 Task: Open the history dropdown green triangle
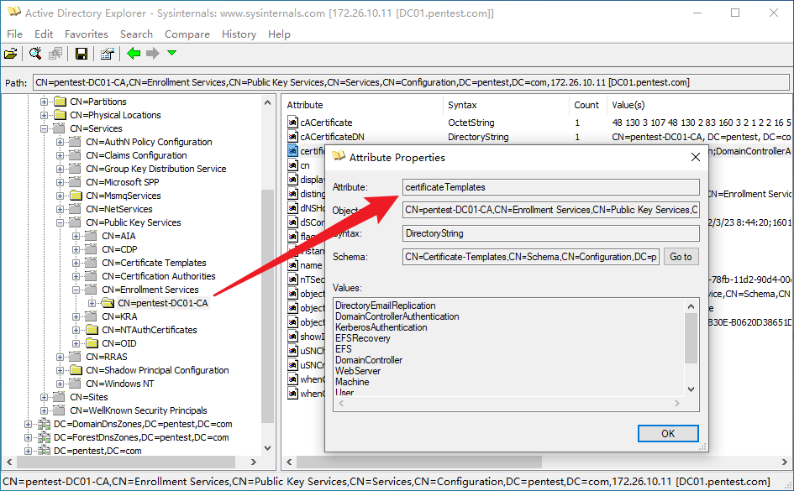(171, 53)
